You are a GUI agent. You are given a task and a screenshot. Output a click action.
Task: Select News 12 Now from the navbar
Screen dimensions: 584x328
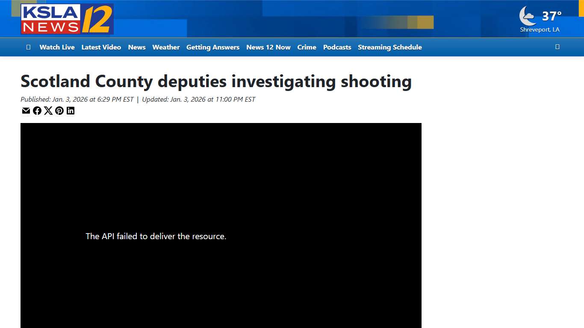click(x=268, y=47)
